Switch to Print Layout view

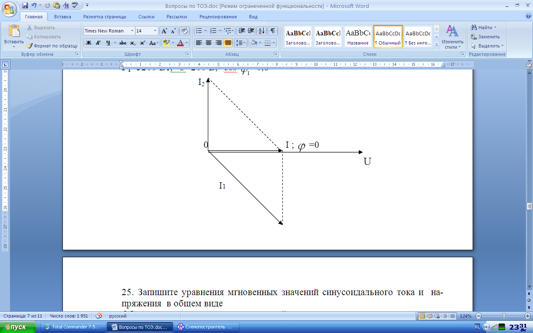(422, 316)
